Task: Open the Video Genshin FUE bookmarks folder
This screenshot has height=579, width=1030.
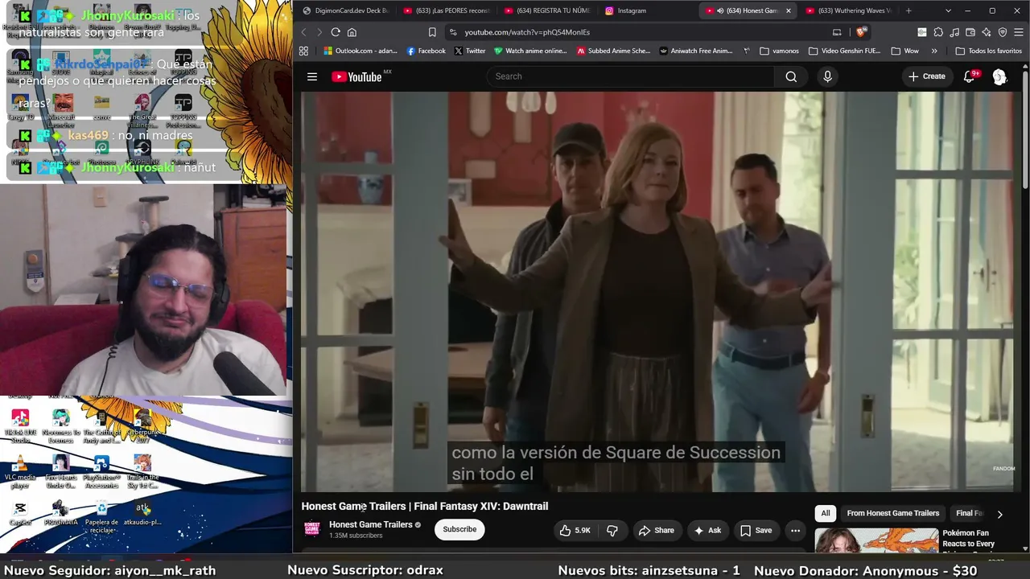Action: pyautogui.click(x=844, y=51)
